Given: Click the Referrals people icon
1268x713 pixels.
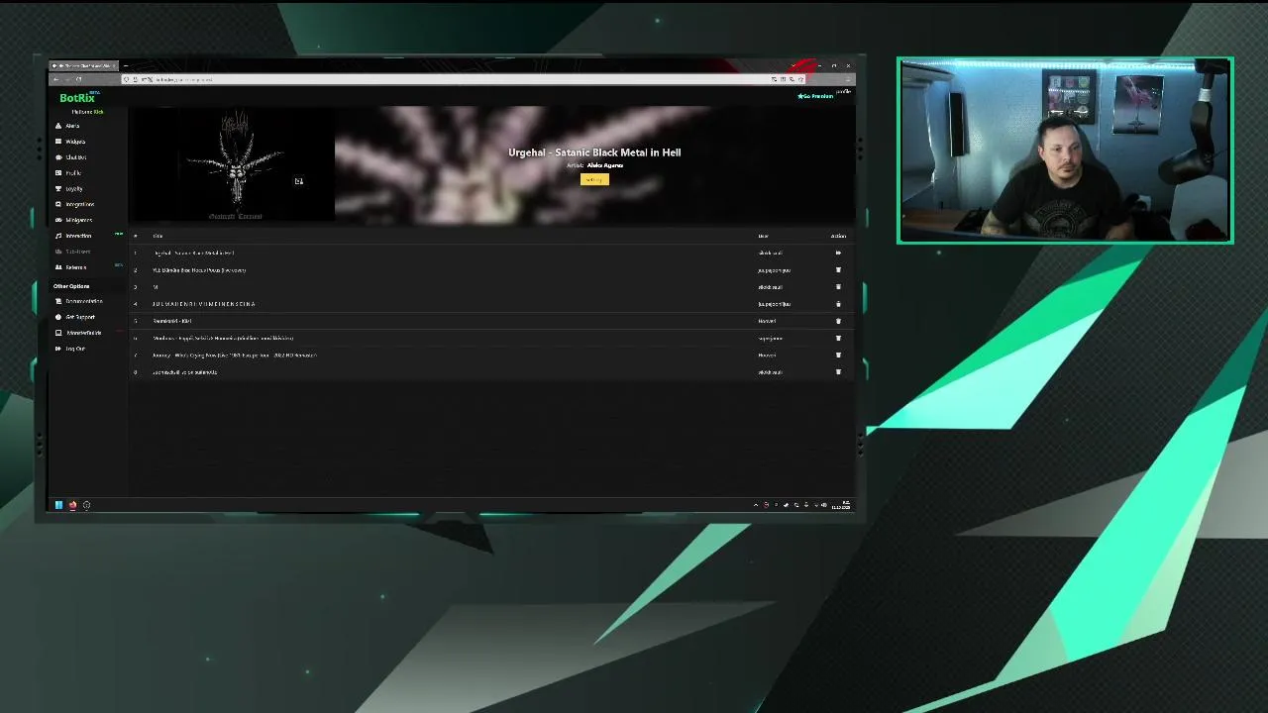Looking at the screenshot, I should (x=58, y=267).
